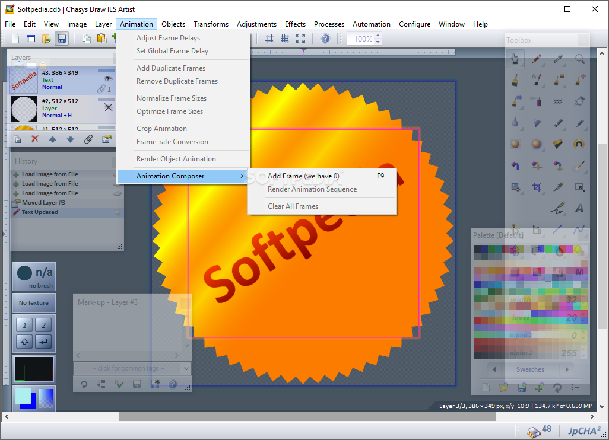
Task: Attach layer with paperclip icon
Action: click(x=88, y=139)
